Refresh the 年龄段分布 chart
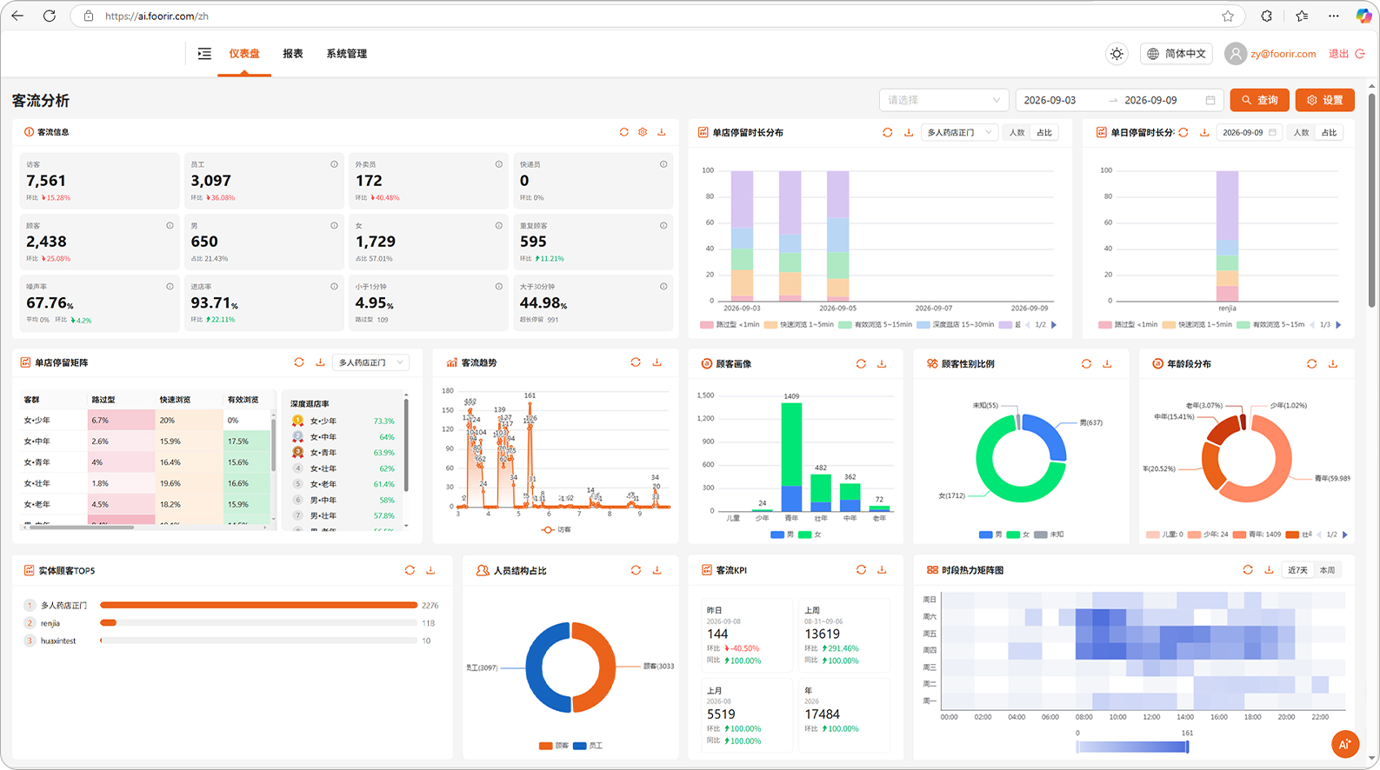The height and width of the screenshot is (770, 1380). pyautogui.click(x=1311, y=363)
